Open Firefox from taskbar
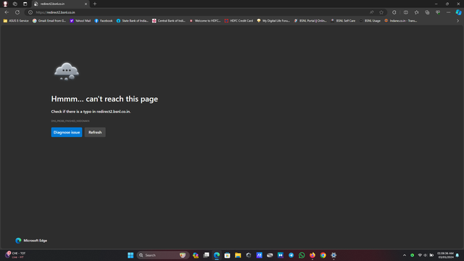The height and width of the screenshot is (261, 464). (312, 255)
